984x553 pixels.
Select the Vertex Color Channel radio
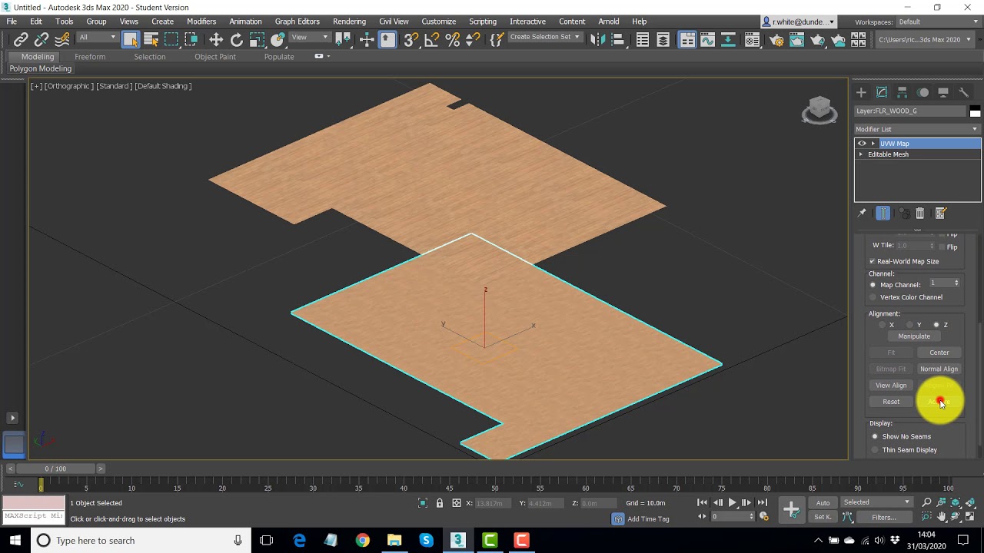tap(873, 297)
